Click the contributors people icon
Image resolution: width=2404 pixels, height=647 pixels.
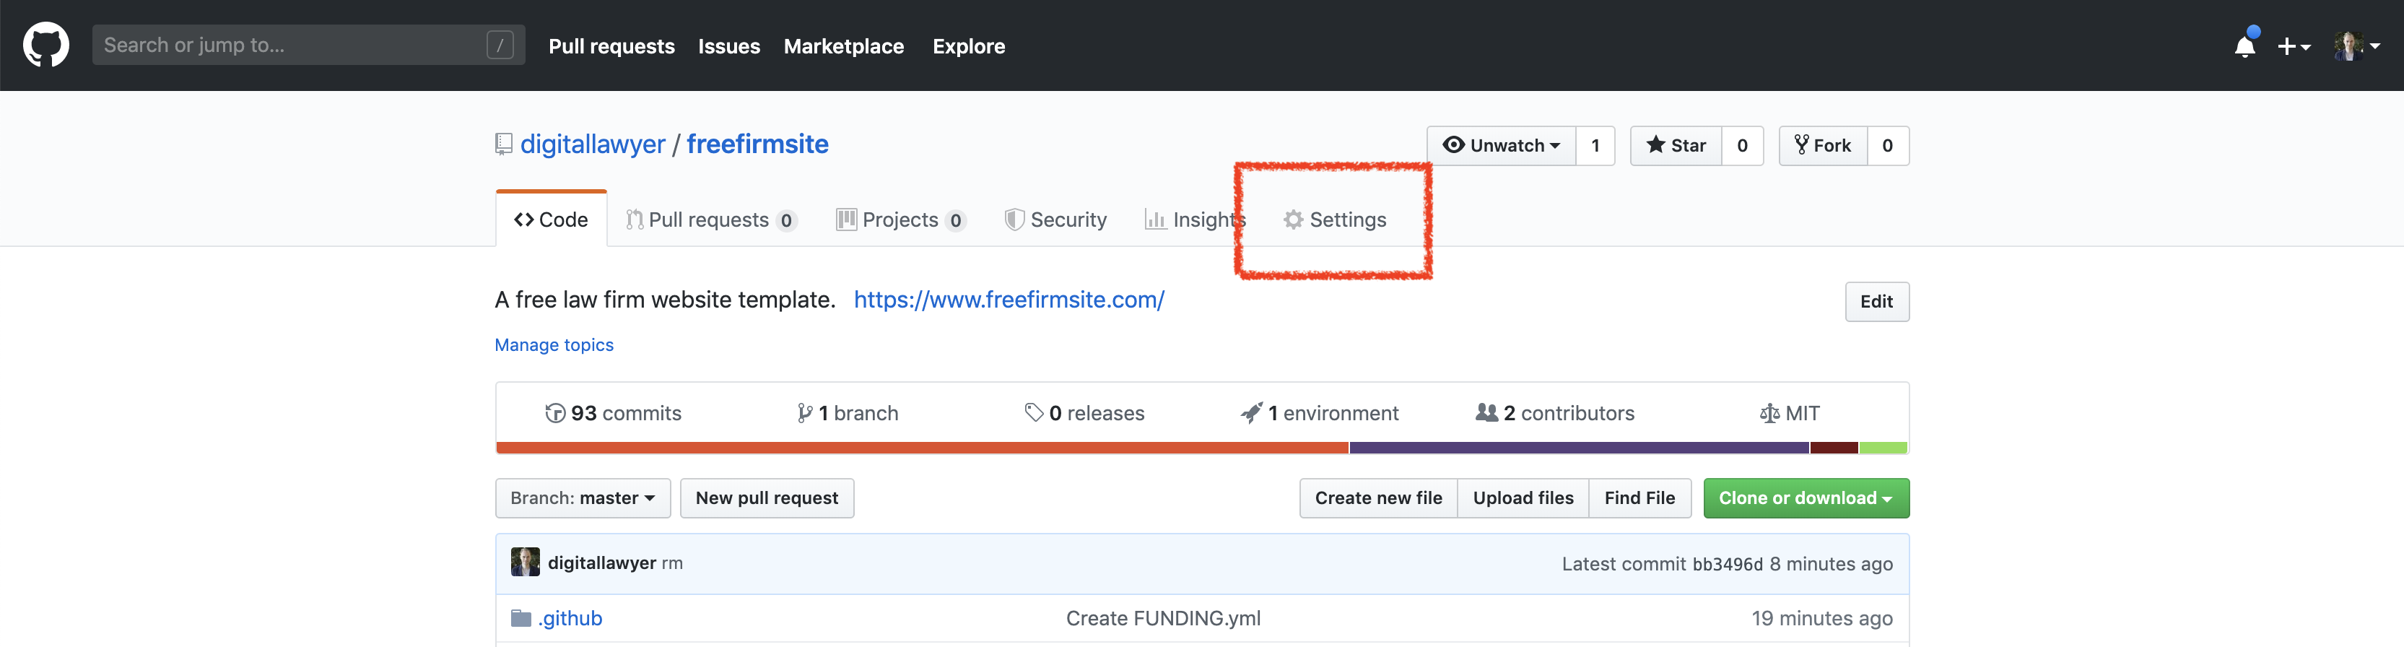(1486, 412)
